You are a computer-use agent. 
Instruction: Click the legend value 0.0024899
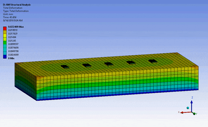(x=13, y=55)
